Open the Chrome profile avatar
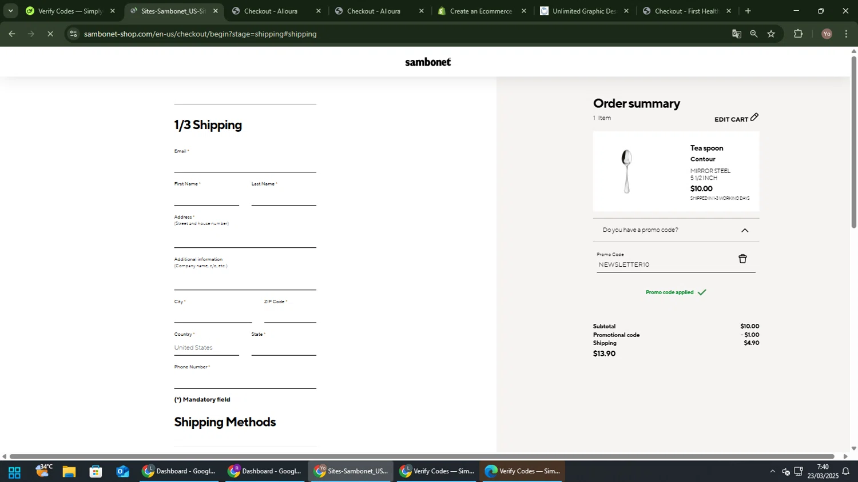 [x=827, y=34]
